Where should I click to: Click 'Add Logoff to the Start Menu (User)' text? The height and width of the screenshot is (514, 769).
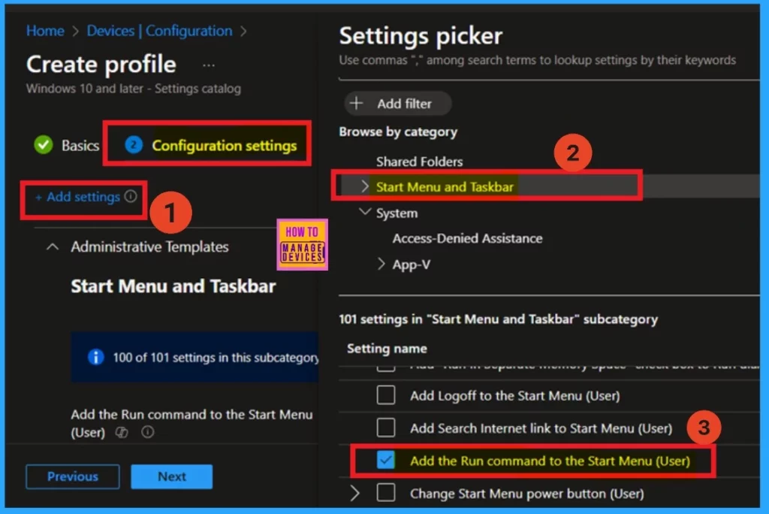point(515,396)
